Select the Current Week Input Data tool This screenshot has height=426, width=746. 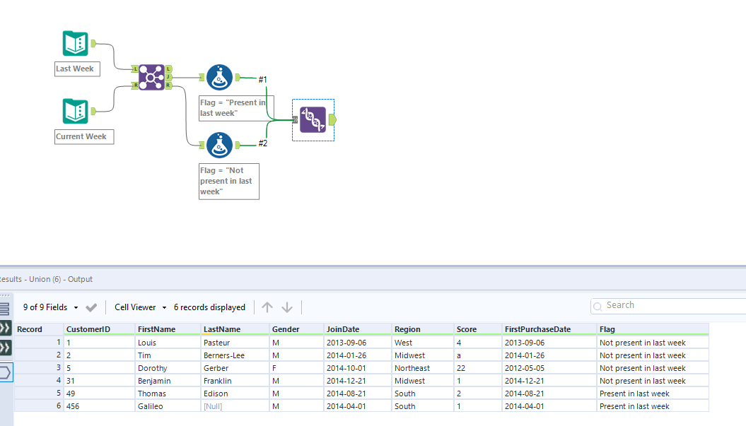pos(75,111)
